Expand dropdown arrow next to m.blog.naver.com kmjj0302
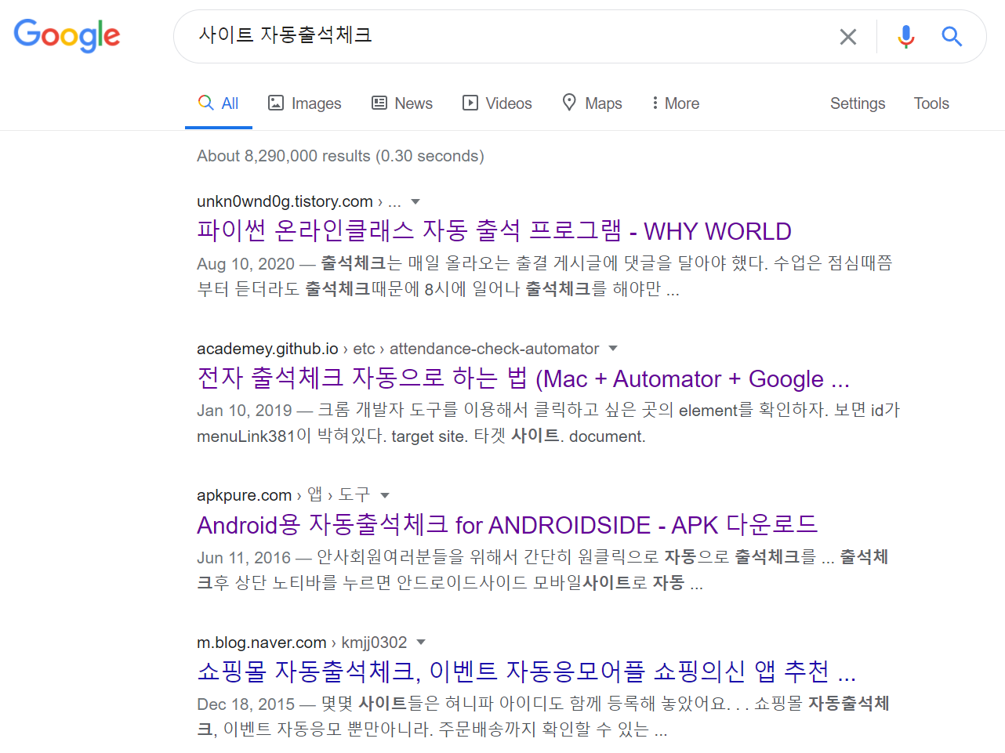 421,643
